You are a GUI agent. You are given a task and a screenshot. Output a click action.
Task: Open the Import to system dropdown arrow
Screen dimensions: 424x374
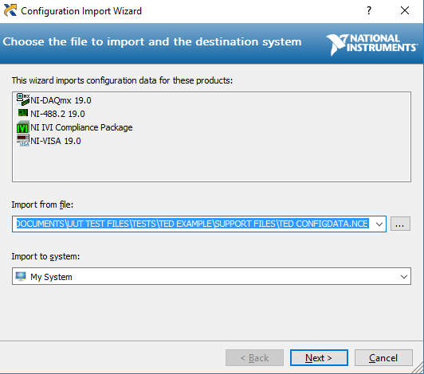(x=404, y=276)
